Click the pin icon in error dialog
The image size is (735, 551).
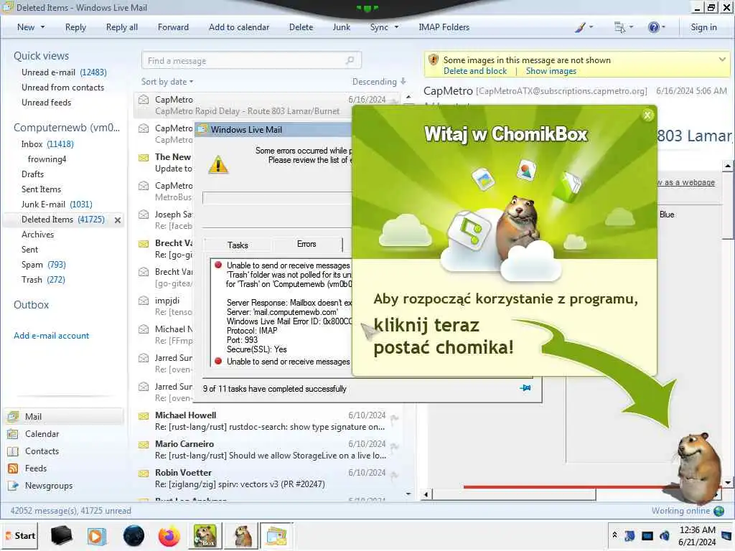tap(525, 388)
